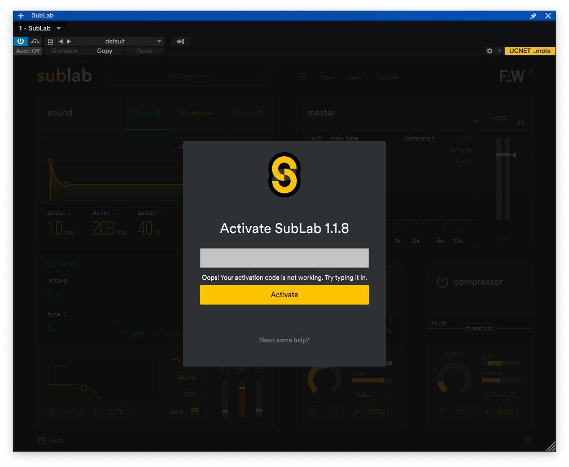Viewport: 569px width, 467px height.
Task: Open the FAW logo link
Action: click(516, 76)
